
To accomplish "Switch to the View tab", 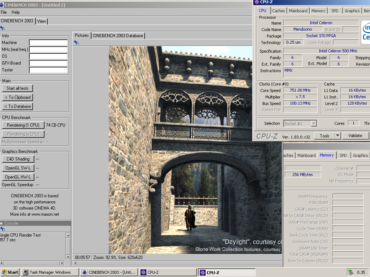I will [41, 21].
